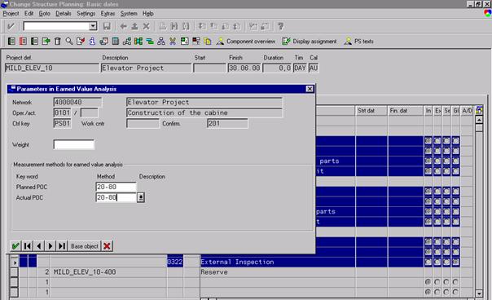
Task: Click the Base object button
Action: point(85,246)
